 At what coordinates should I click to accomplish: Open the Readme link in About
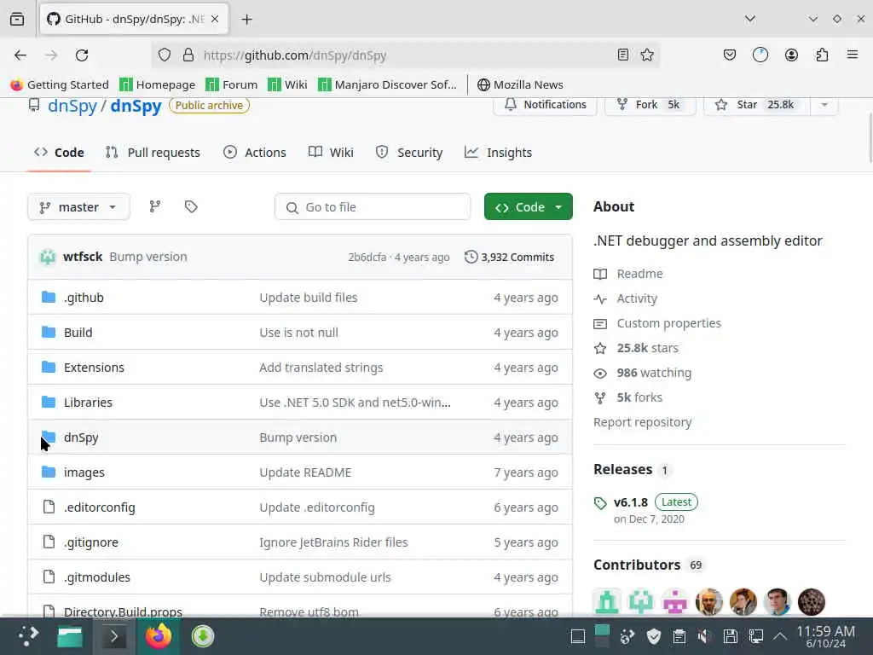[x=639, y=274]
